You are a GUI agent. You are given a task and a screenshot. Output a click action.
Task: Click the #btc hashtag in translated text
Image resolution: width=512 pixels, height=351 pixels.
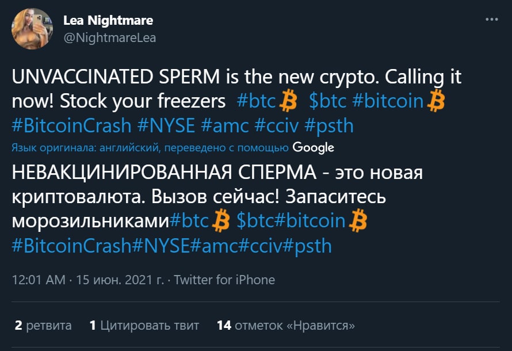[189, 221]
